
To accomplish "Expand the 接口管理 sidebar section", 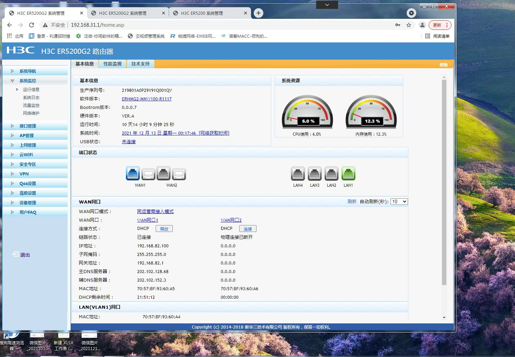I will pos(27,126).
